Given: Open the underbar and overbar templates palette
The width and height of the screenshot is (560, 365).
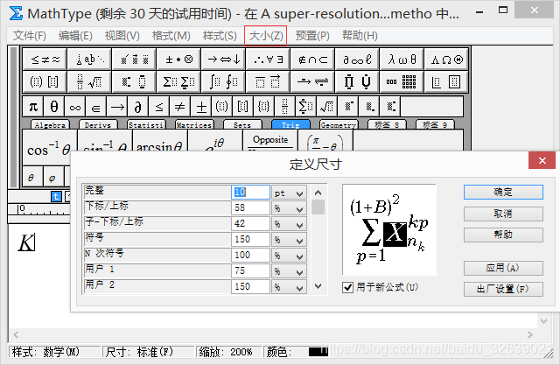Looking at the screenshot, I should click(x=268, y=81).
